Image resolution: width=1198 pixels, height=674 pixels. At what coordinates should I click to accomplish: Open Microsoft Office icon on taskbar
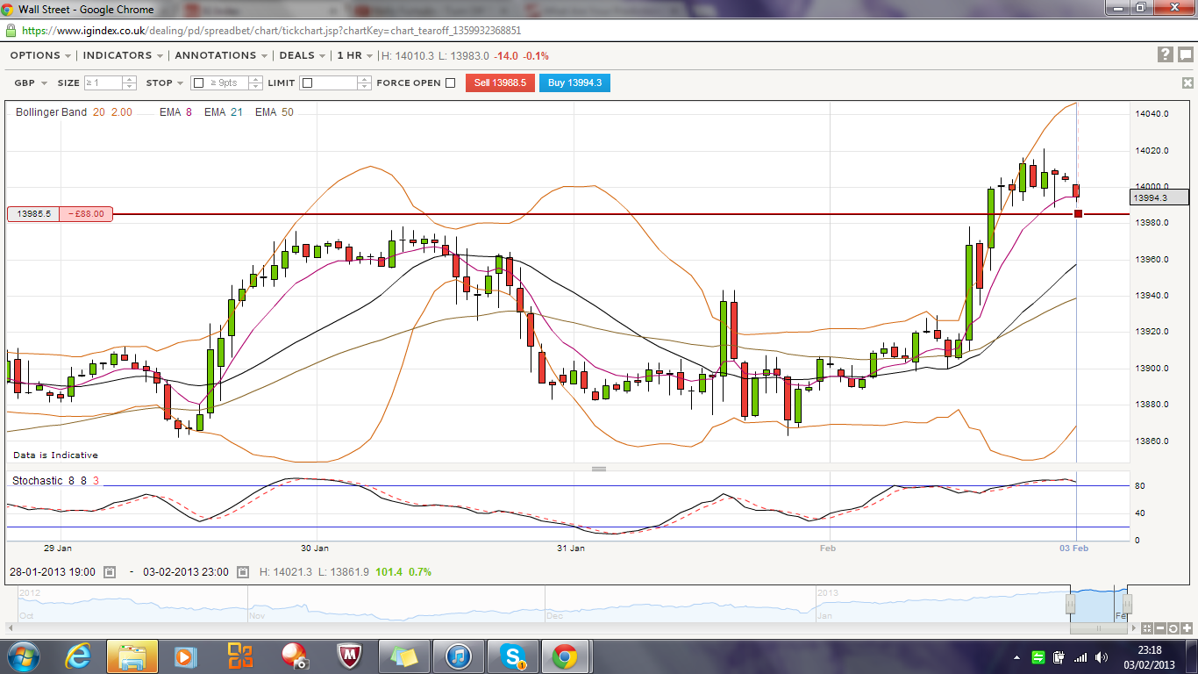click(239, 656)
